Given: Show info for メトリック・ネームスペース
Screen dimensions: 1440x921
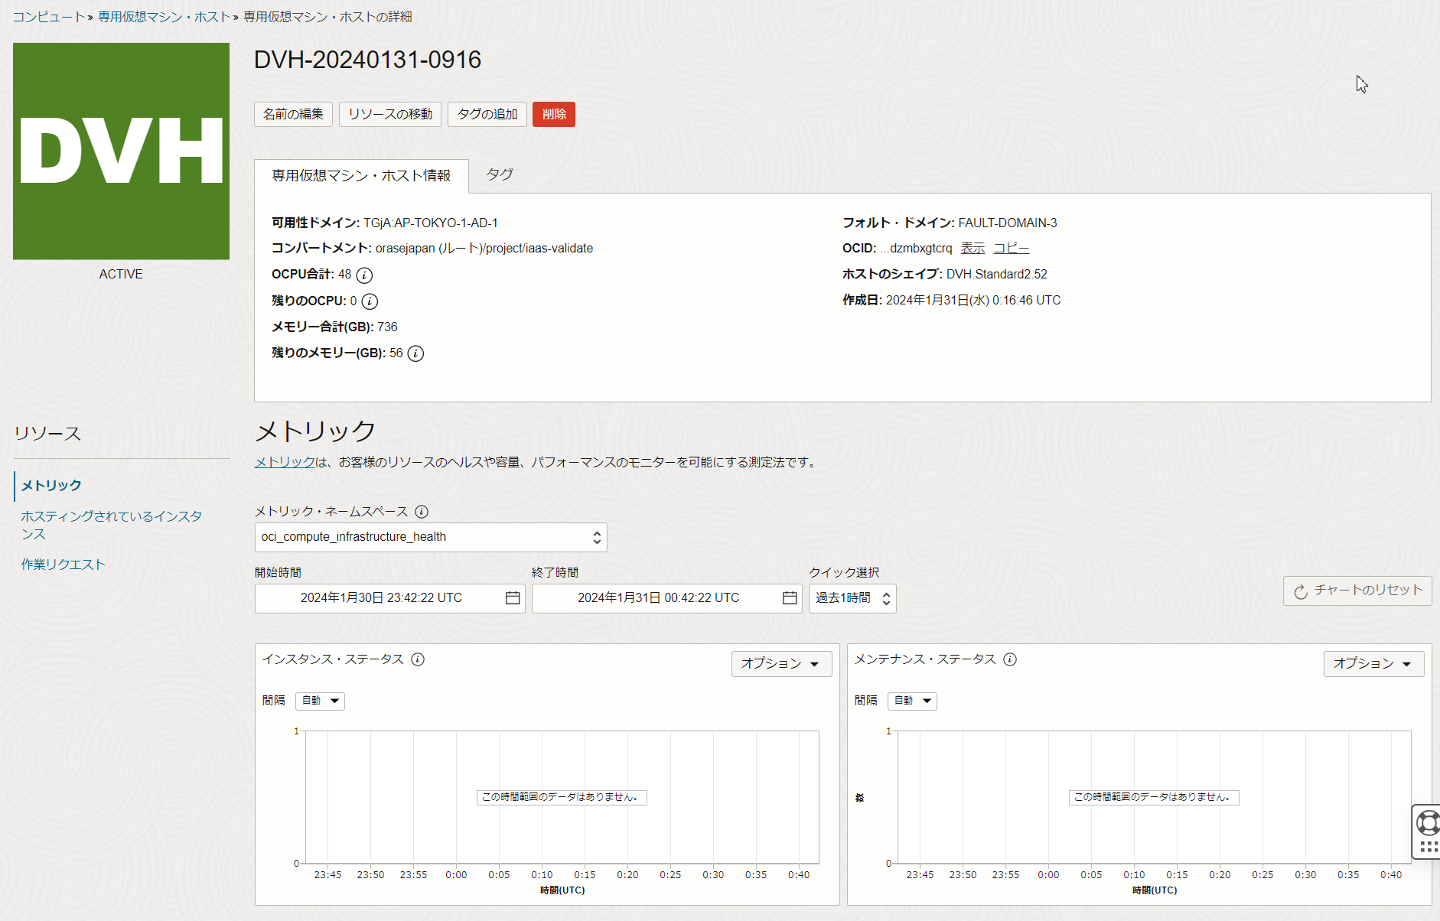Looking at the screenshot, I should coord(422,512).
